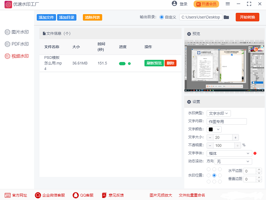The width and height of the screenshot is (266, 200).
Task: Contact QQ客服 via its icon
Action: point(76,195)
